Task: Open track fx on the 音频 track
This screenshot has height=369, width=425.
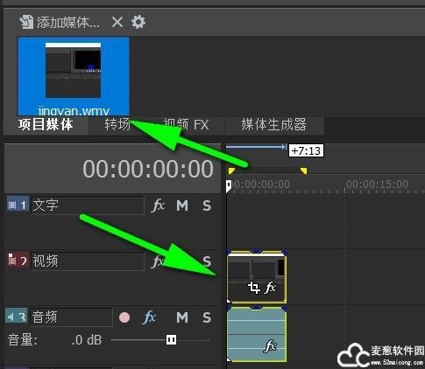Action: (149, 317)
